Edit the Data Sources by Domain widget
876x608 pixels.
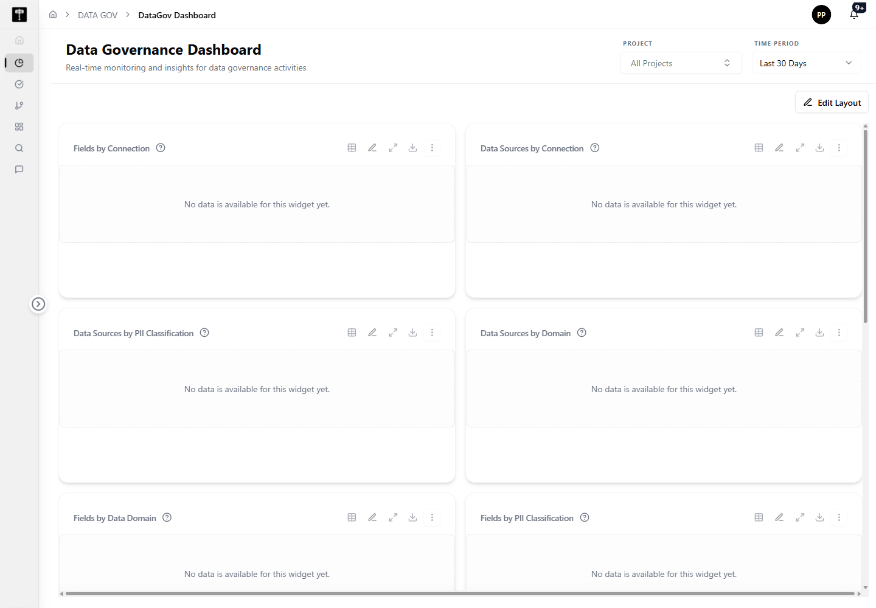[779, 333]
